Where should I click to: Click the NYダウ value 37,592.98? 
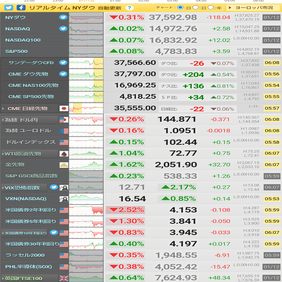coord(173,17)
